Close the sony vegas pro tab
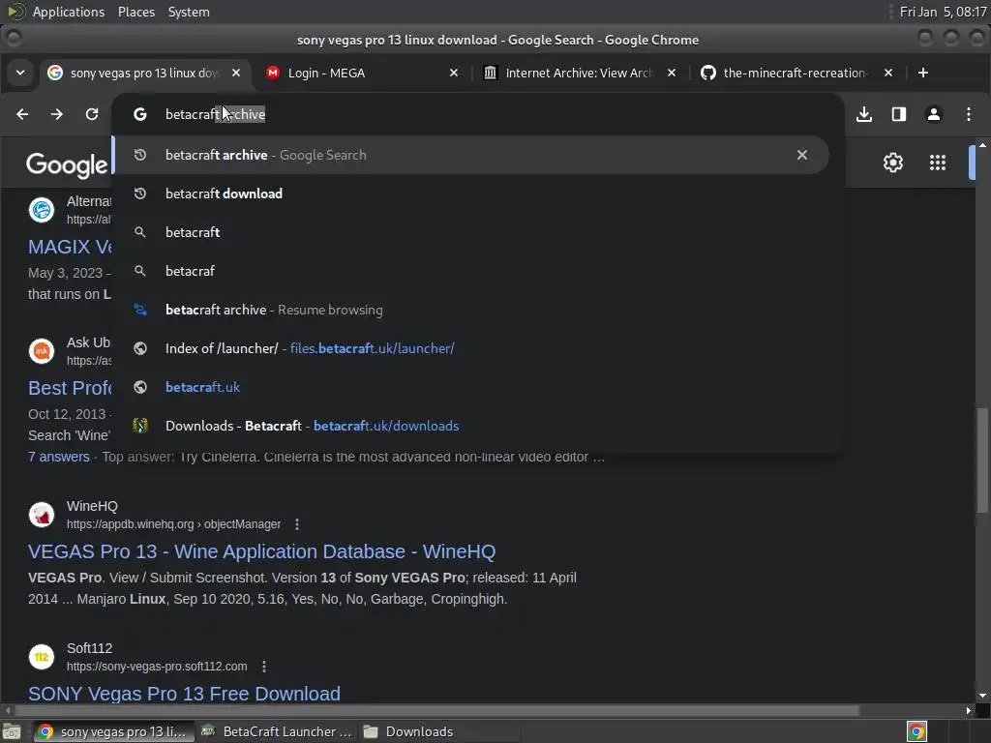The height and width of the screenshot is (743, 991). (x=236, y=74)
